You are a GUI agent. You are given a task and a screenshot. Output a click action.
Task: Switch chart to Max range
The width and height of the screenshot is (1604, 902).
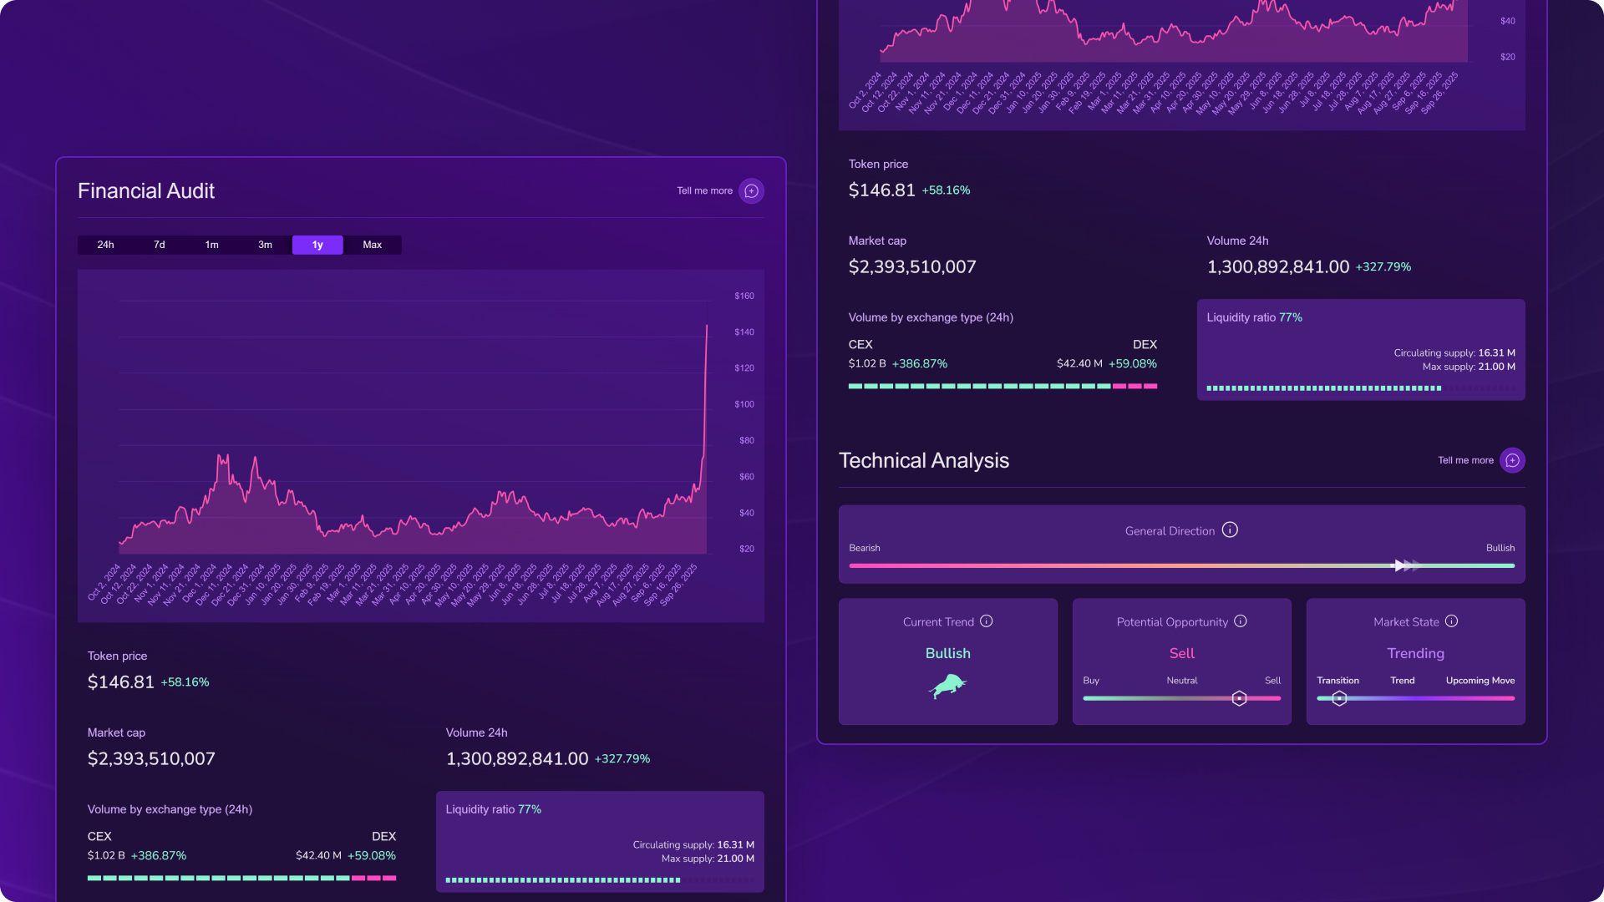click(x=372, y=245)
